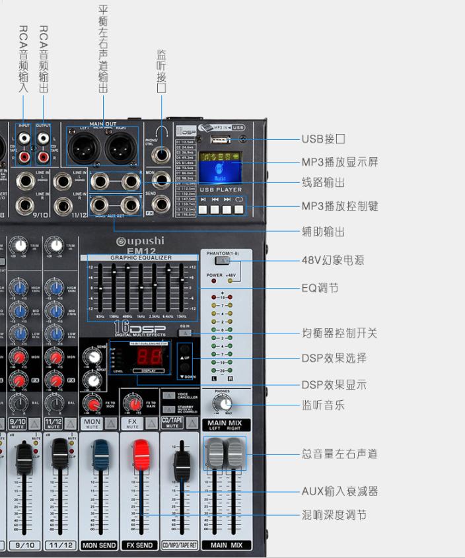Toggle the VOICE CANCELLER switch
Image resolution: width=465 pixels, height=558 pixels.
pos(169,396)
